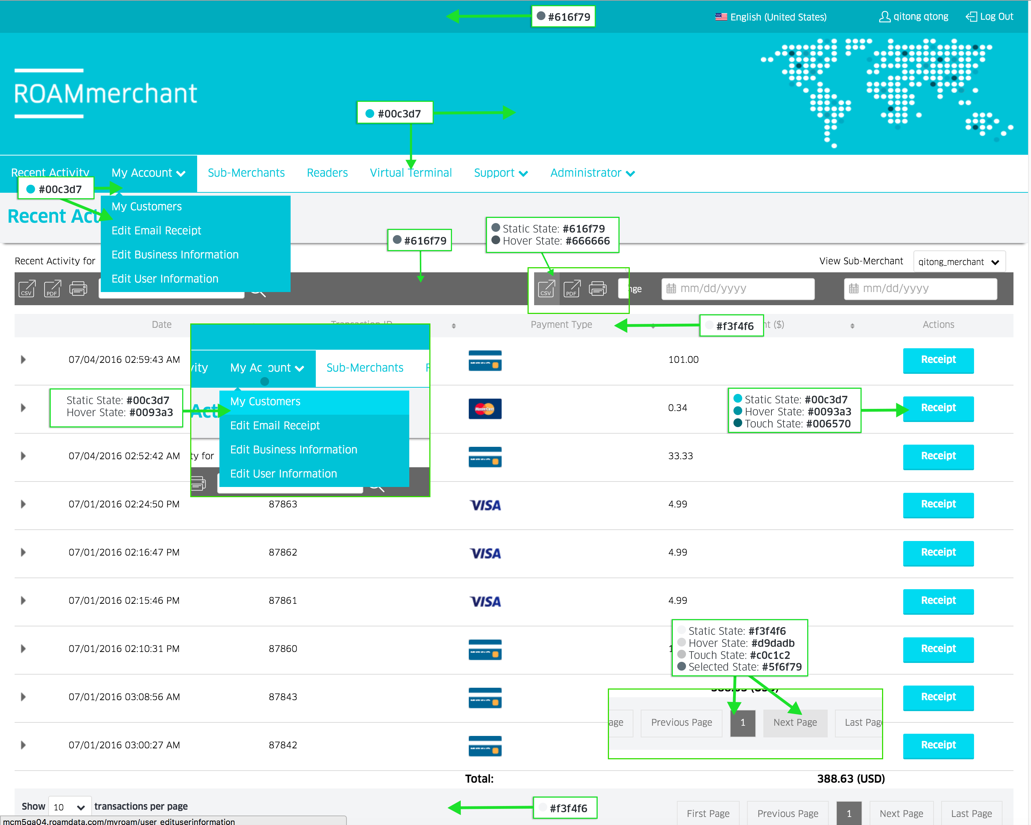Expand the row with amount 0.34
This screenshot has height=825, width=1031.
(23, 408)
